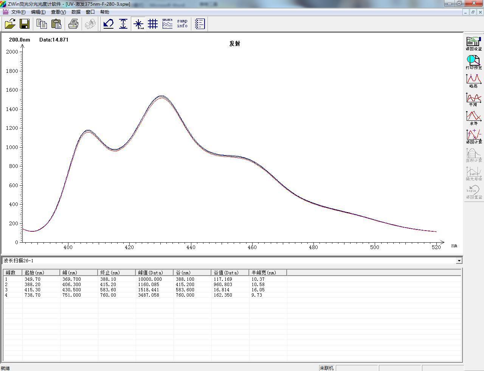This screenshot has height=371, width=484.
Task: Click the application icon in the menu bar
Action: 5,12
